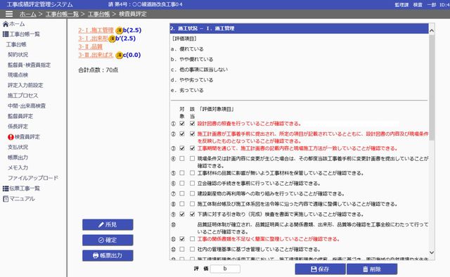This screenshot has width=450, height=277.
Task: Open ホーム in breadcrumb
Action: pos(28,14)
